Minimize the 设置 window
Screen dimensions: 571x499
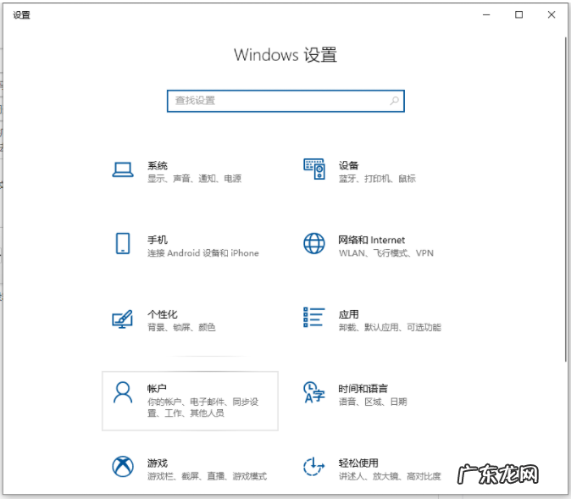(486, 14)
